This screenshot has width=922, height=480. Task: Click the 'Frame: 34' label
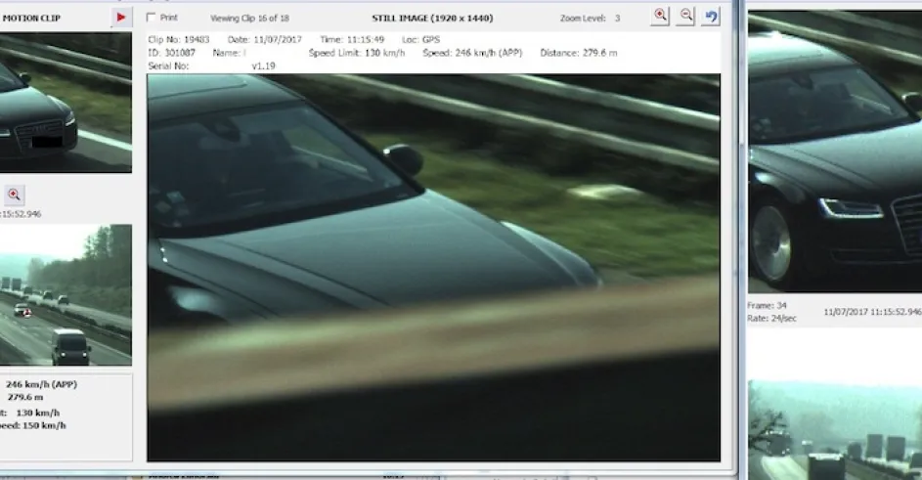[767, 305]
